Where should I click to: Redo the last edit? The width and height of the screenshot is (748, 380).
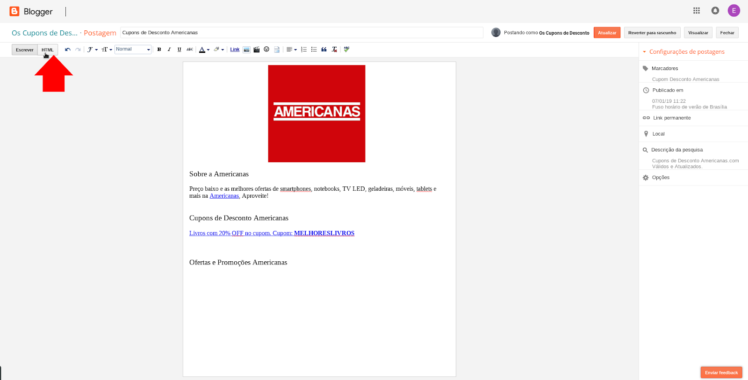click(78, 50)
